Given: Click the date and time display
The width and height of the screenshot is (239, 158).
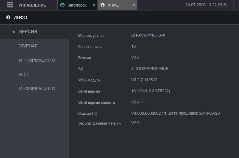Looking at the screenshot, I should point(207,5).
